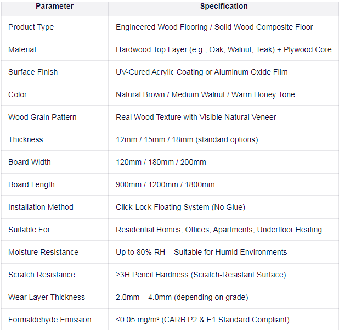Click the Parameter column header
339x330 pixels.
click(x=54, y=6)
